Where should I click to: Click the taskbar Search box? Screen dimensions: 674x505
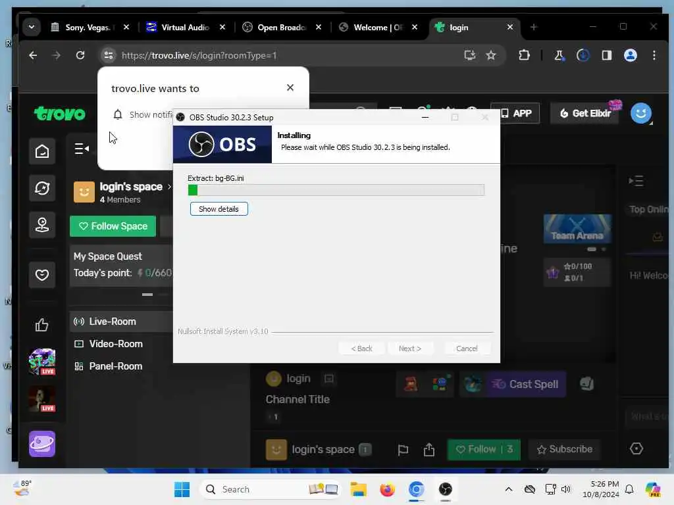(x=271, y=489)
